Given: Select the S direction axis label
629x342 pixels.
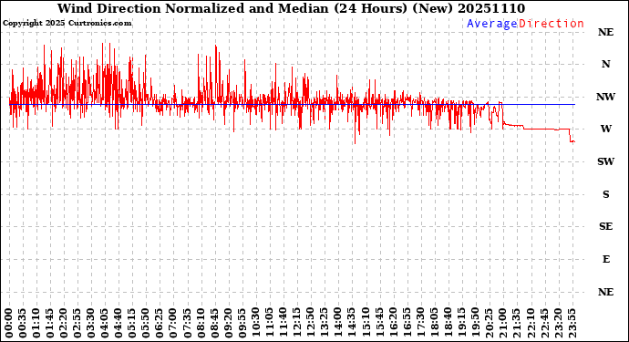Looking at the screenshot, I should 605,194.
